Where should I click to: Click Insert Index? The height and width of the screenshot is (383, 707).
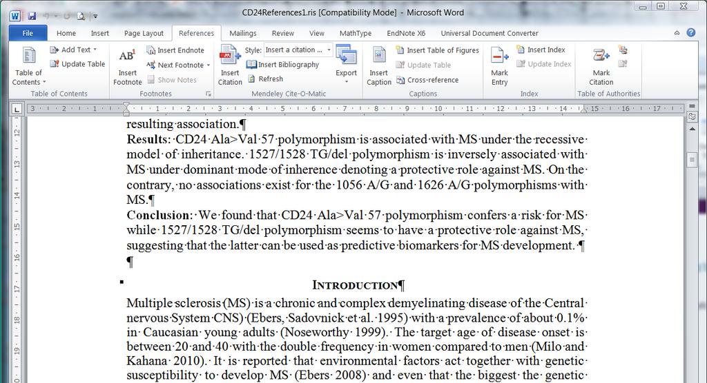[541, 50]
